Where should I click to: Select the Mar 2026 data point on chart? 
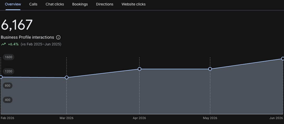click(x=67, y=78)
